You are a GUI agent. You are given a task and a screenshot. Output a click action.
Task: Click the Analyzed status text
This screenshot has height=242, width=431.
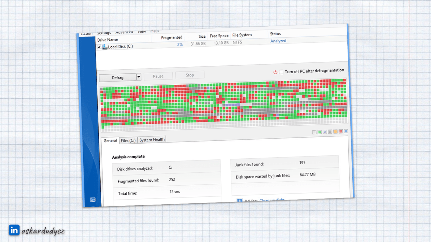coord(278,41)
